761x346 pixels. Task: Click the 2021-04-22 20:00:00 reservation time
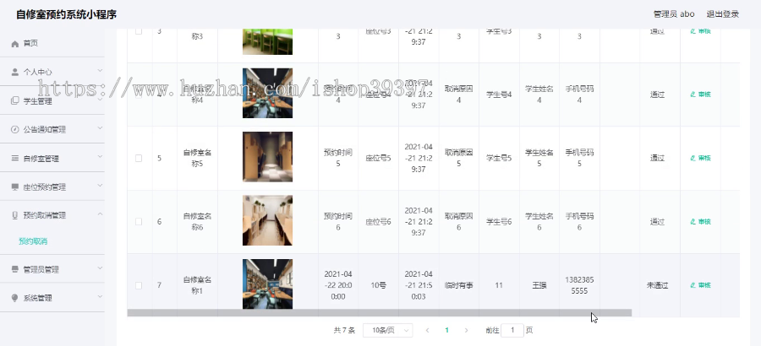point(337,285)
